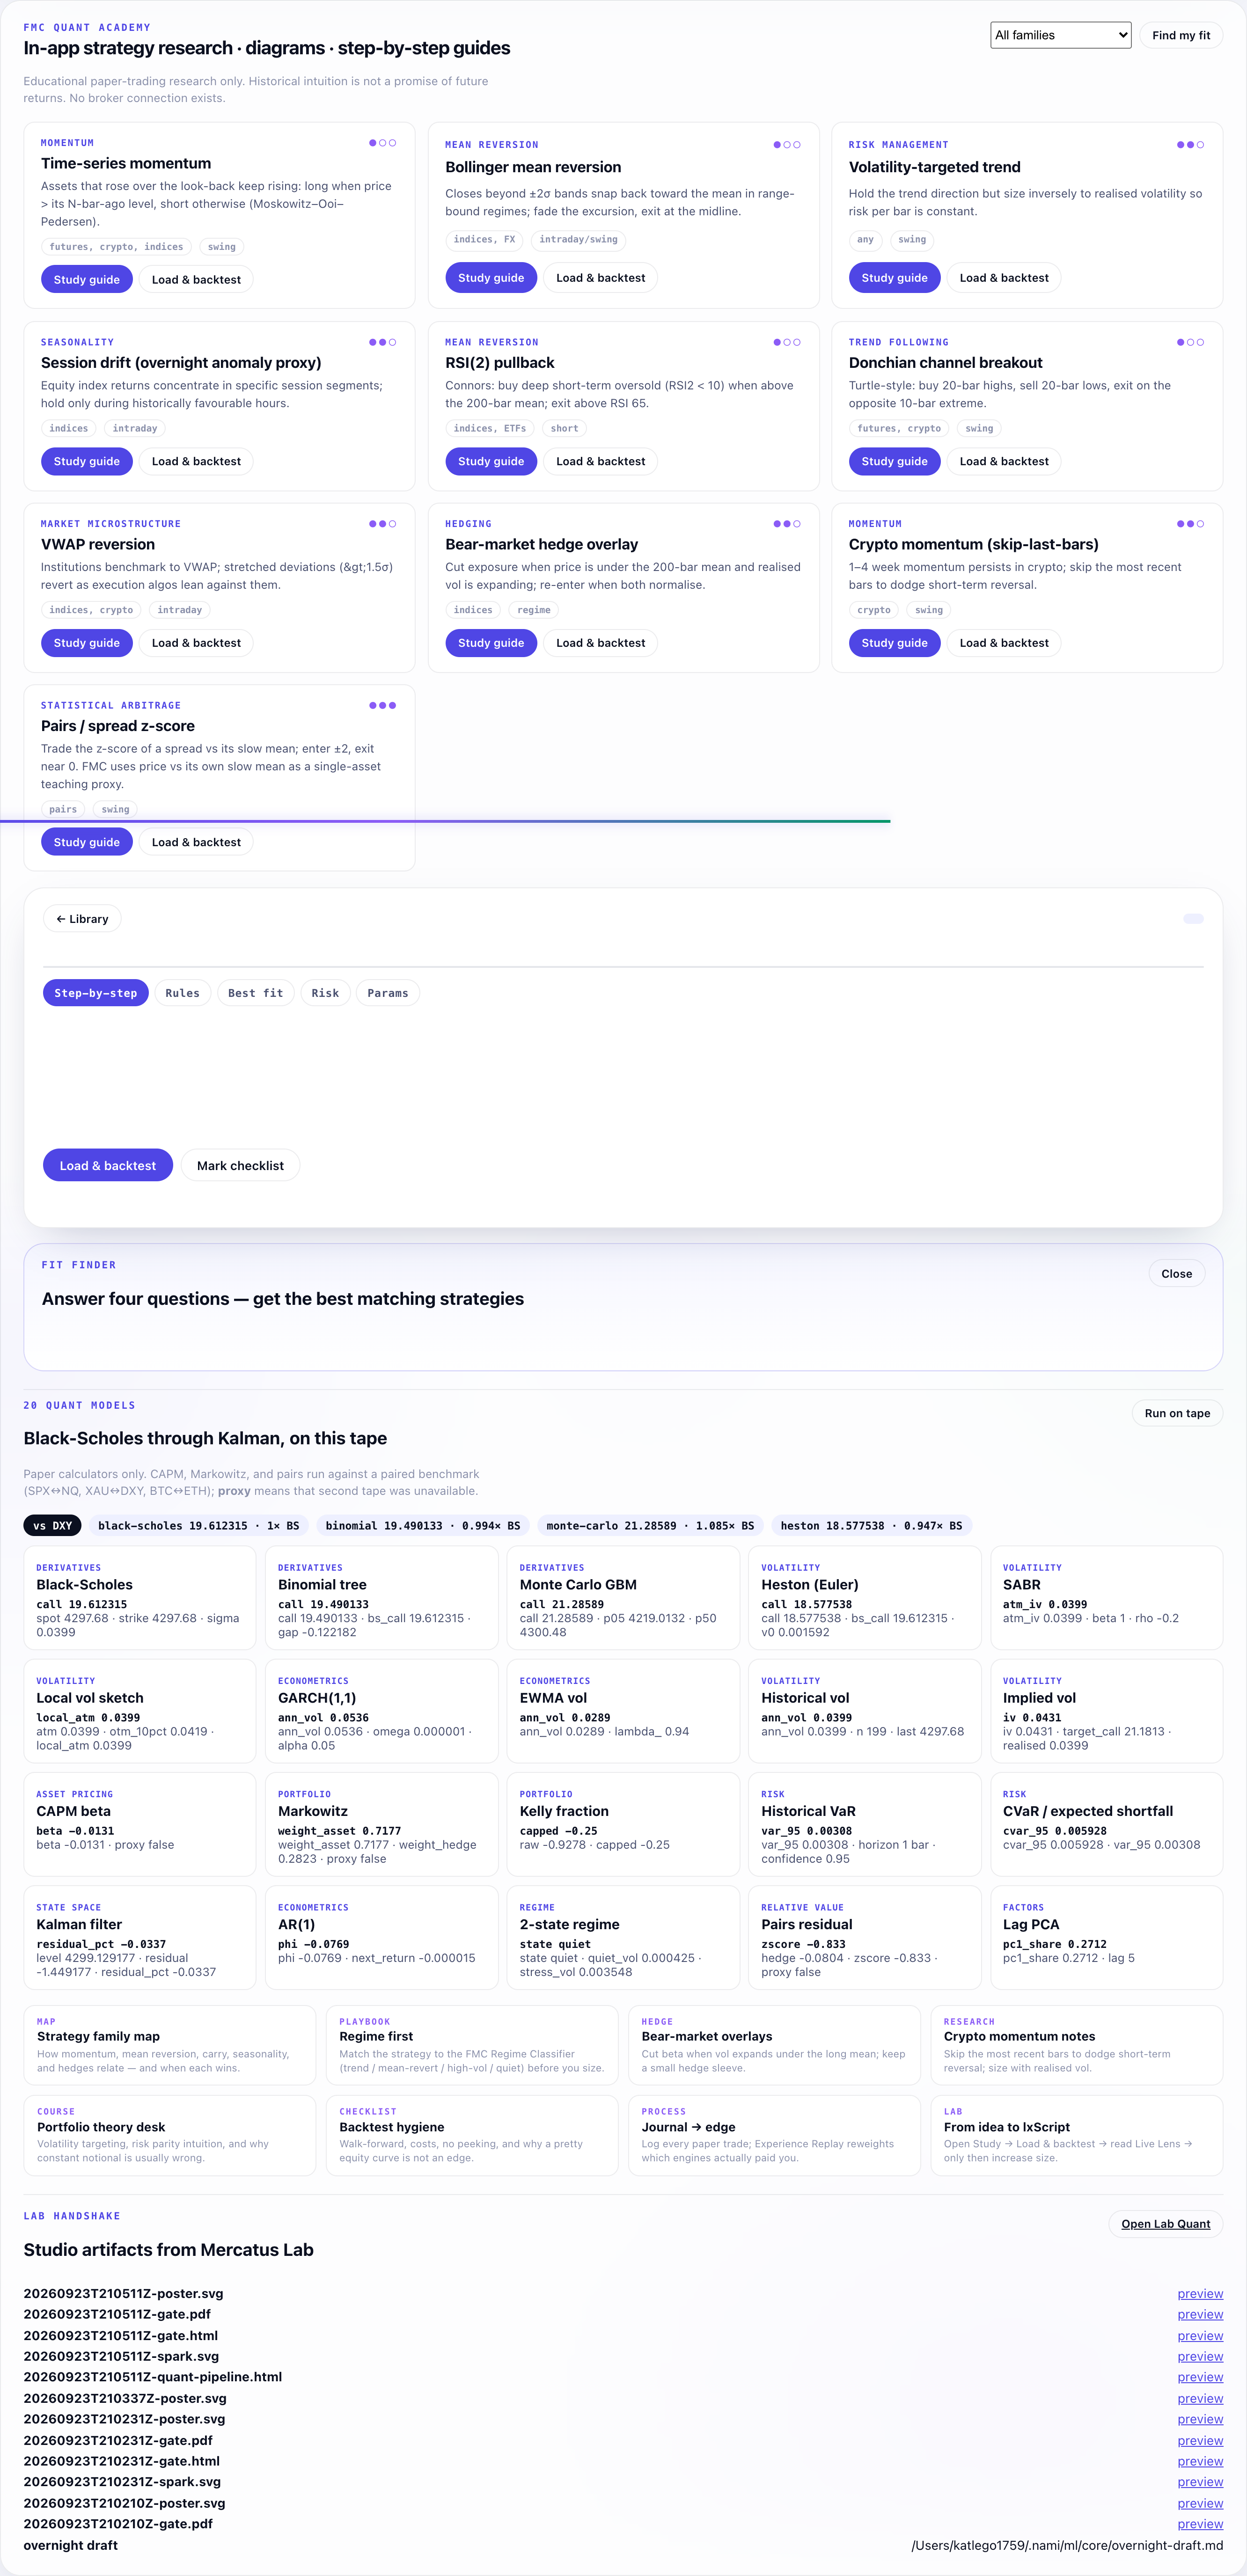Click the swing tag on Pairs card

point(115,810)
